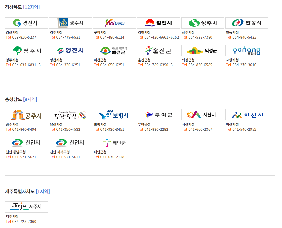This screenshot has width=282, height=228.
Task: Open the Yes Gumi logo for 구미시청
Action: [x=114, y=23]
